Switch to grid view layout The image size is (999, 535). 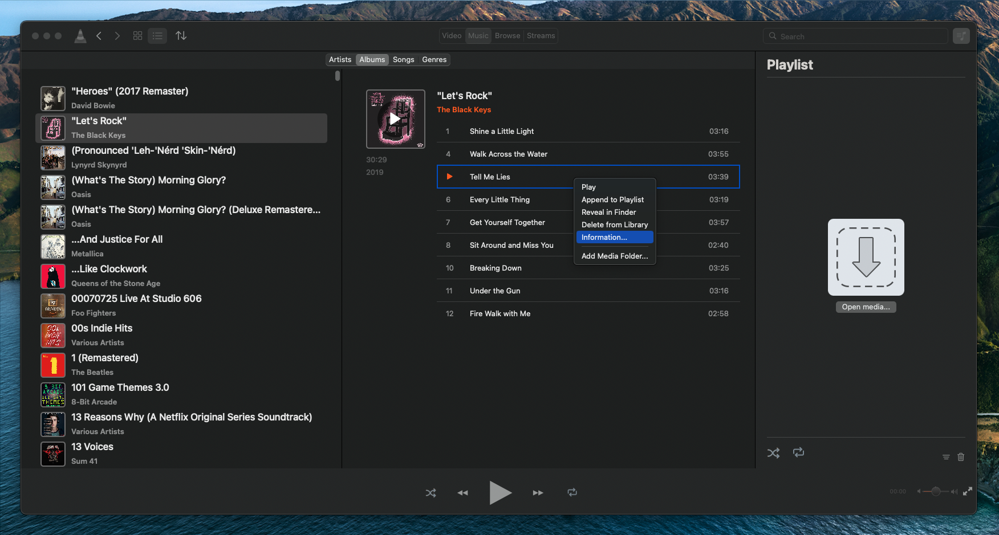(x=137, y=36)
